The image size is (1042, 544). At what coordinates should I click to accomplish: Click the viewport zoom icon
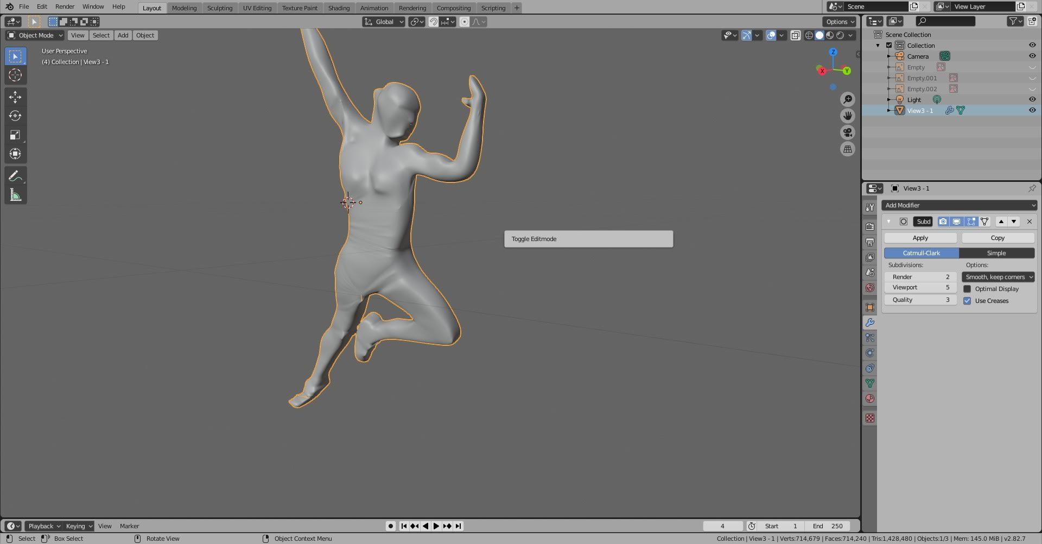coord(848,99)
